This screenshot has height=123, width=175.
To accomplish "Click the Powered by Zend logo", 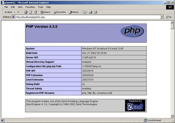I will click(135, 106).
